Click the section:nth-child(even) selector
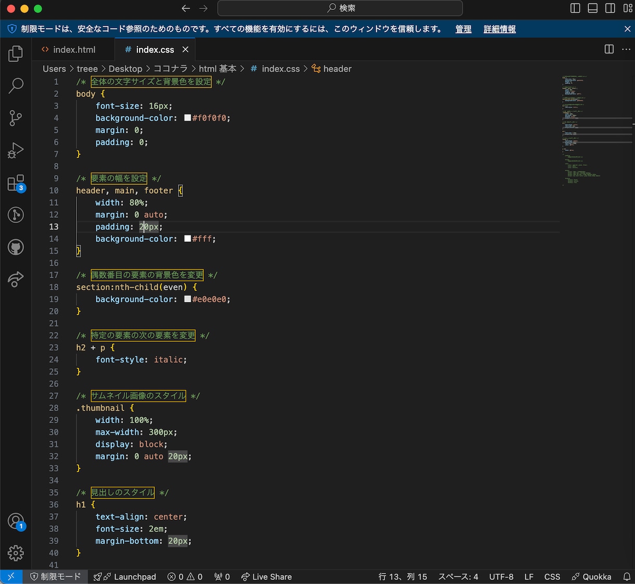635x584 pixels. tap(132, 287)
